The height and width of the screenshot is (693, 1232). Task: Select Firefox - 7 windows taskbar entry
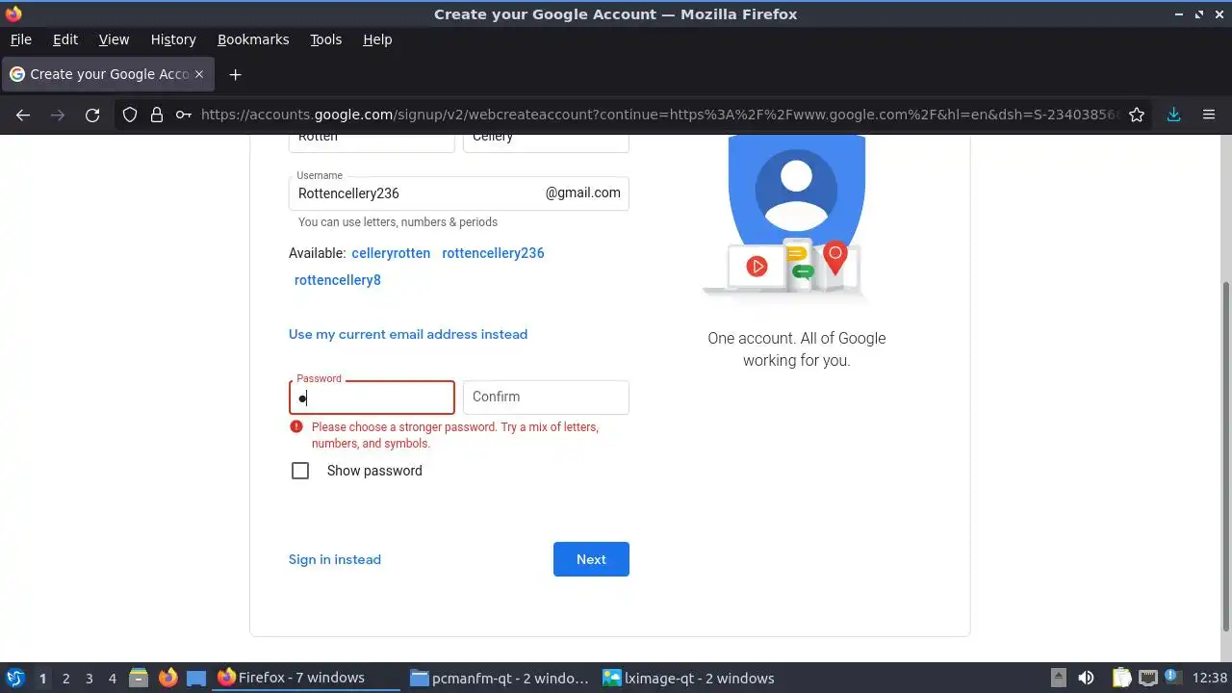pyautogui.click(x=306, y=678)
